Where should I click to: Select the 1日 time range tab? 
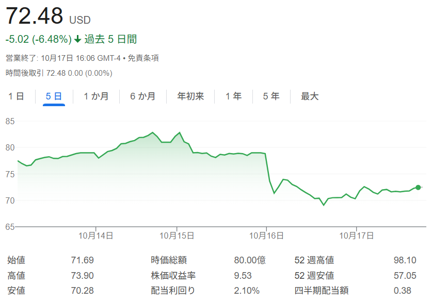click(x=15, y=96)
